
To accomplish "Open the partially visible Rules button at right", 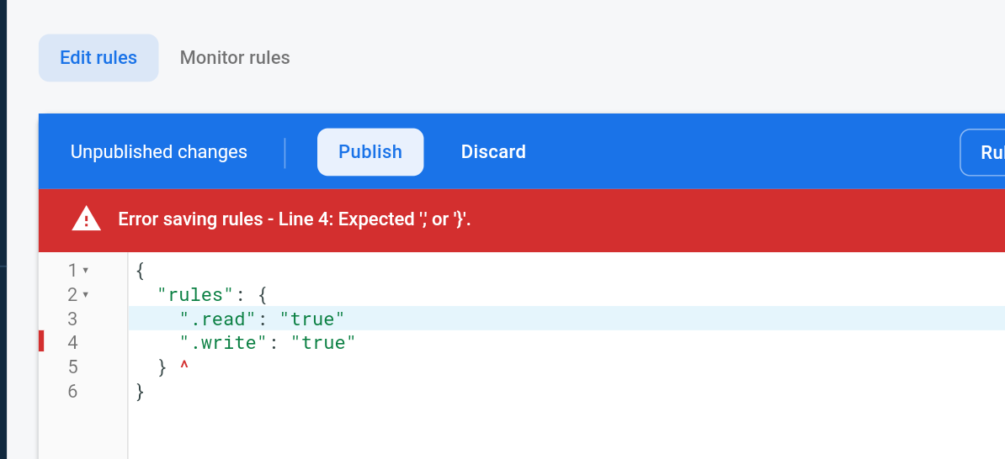I will click(x=982, y=152).
